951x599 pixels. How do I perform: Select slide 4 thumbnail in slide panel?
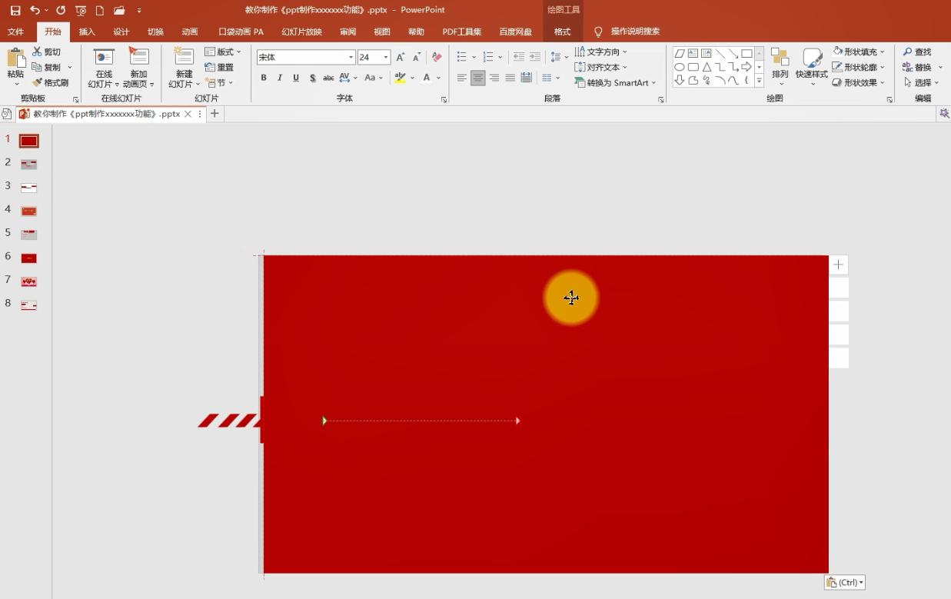28,209
